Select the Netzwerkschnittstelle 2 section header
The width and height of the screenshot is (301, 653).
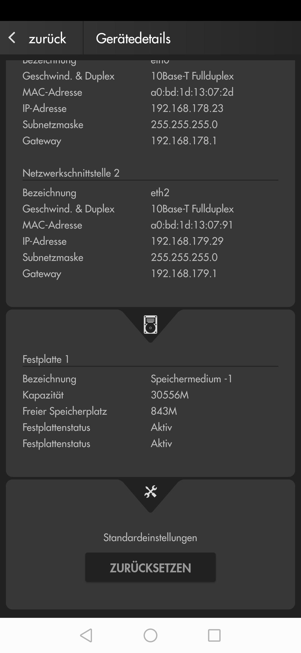pyautogui.click(x=71, y=173)
